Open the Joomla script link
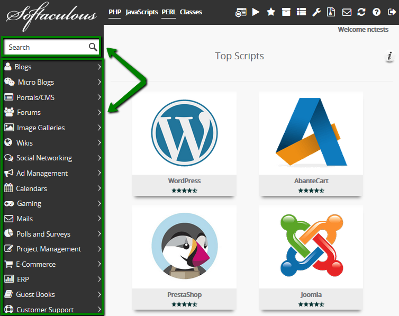The height and width of the screenshot is (316, 399). 311,295
